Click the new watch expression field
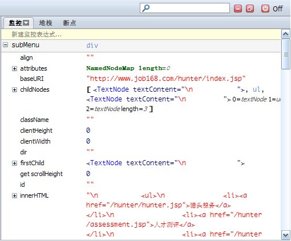Screen dimensions: 291x241 (141, 34)
